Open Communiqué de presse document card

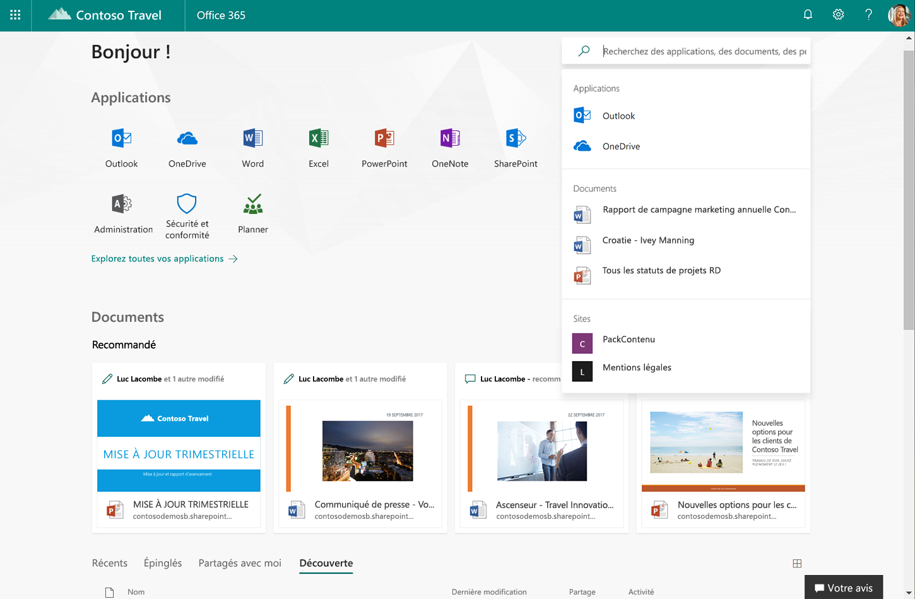click(360, 448)
